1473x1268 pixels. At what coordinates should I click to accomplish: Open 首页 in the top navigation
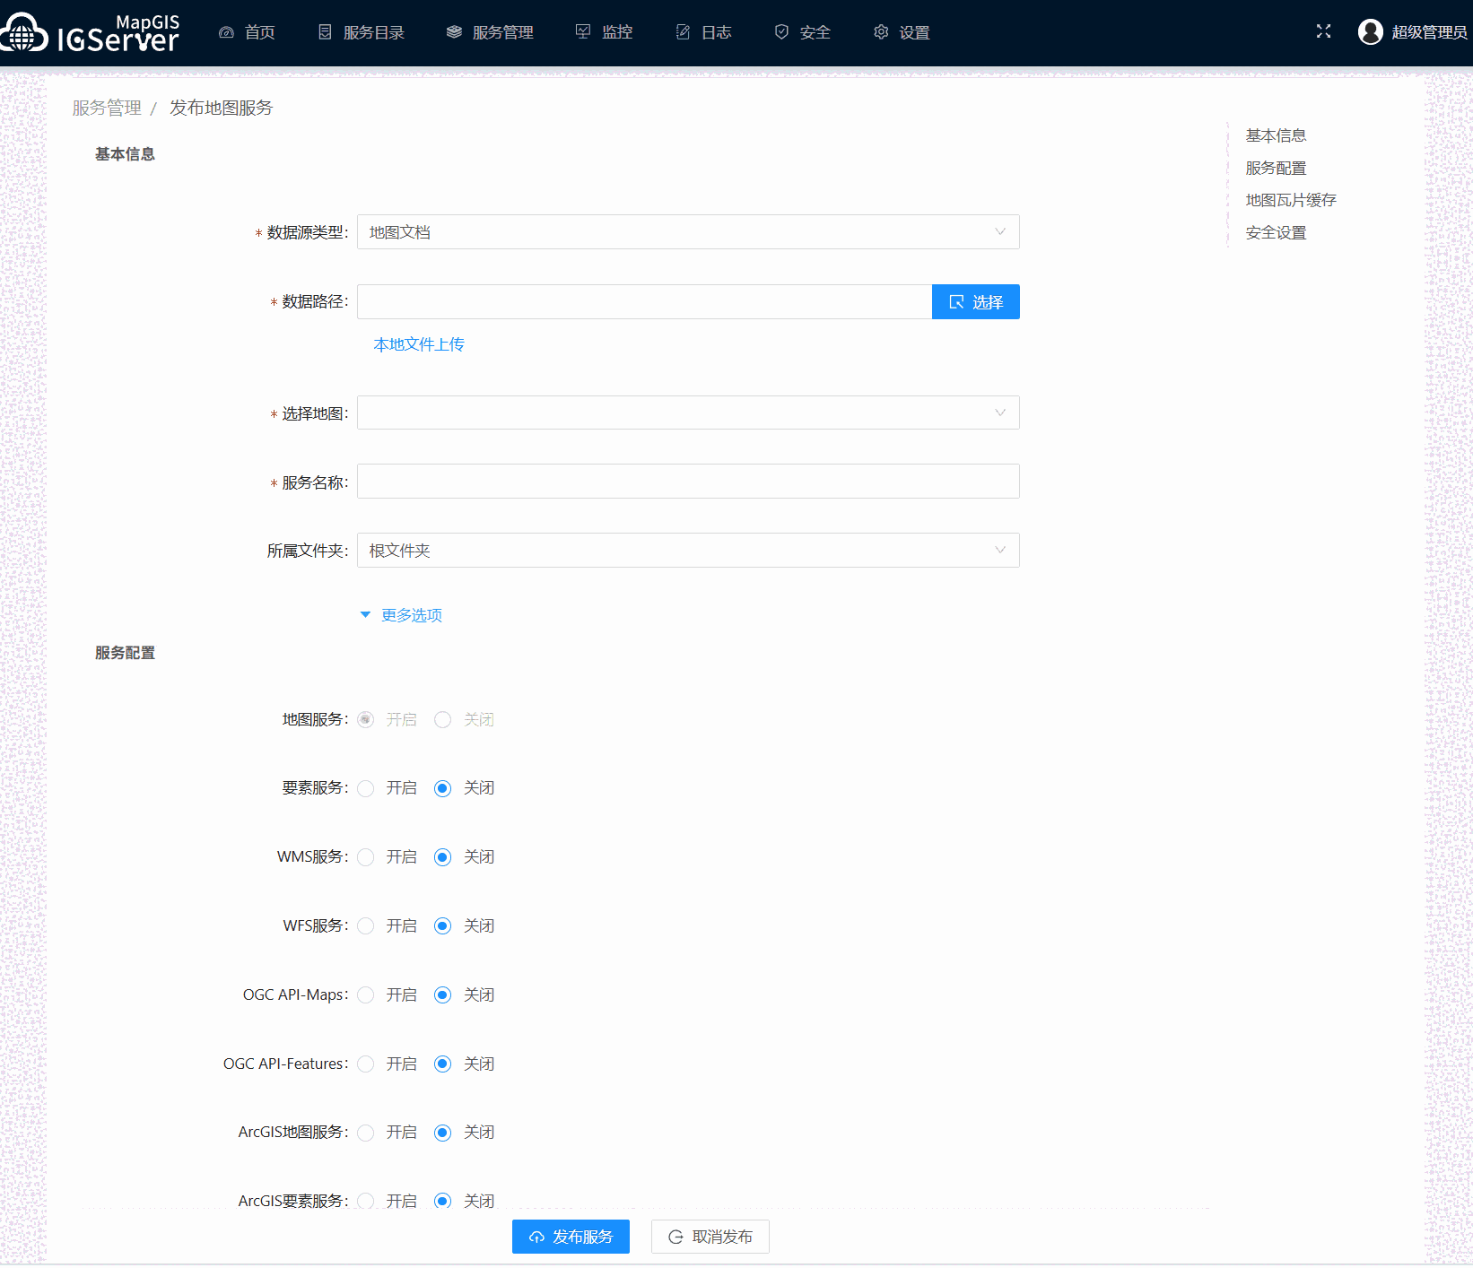click(260, 32)
